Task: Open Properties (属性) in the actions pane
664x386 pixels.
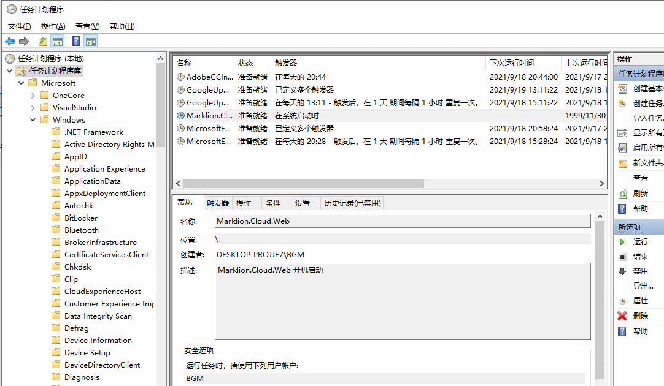Action: (x=622, y=301)
